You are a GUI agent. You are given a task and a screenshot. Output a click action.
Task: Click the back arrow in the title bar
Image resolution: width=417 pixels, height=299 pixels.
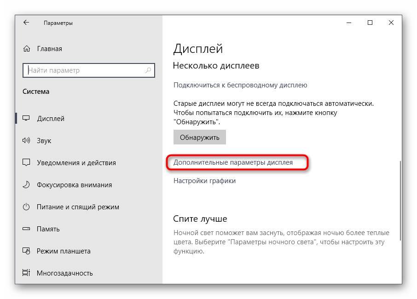(26, 23)
